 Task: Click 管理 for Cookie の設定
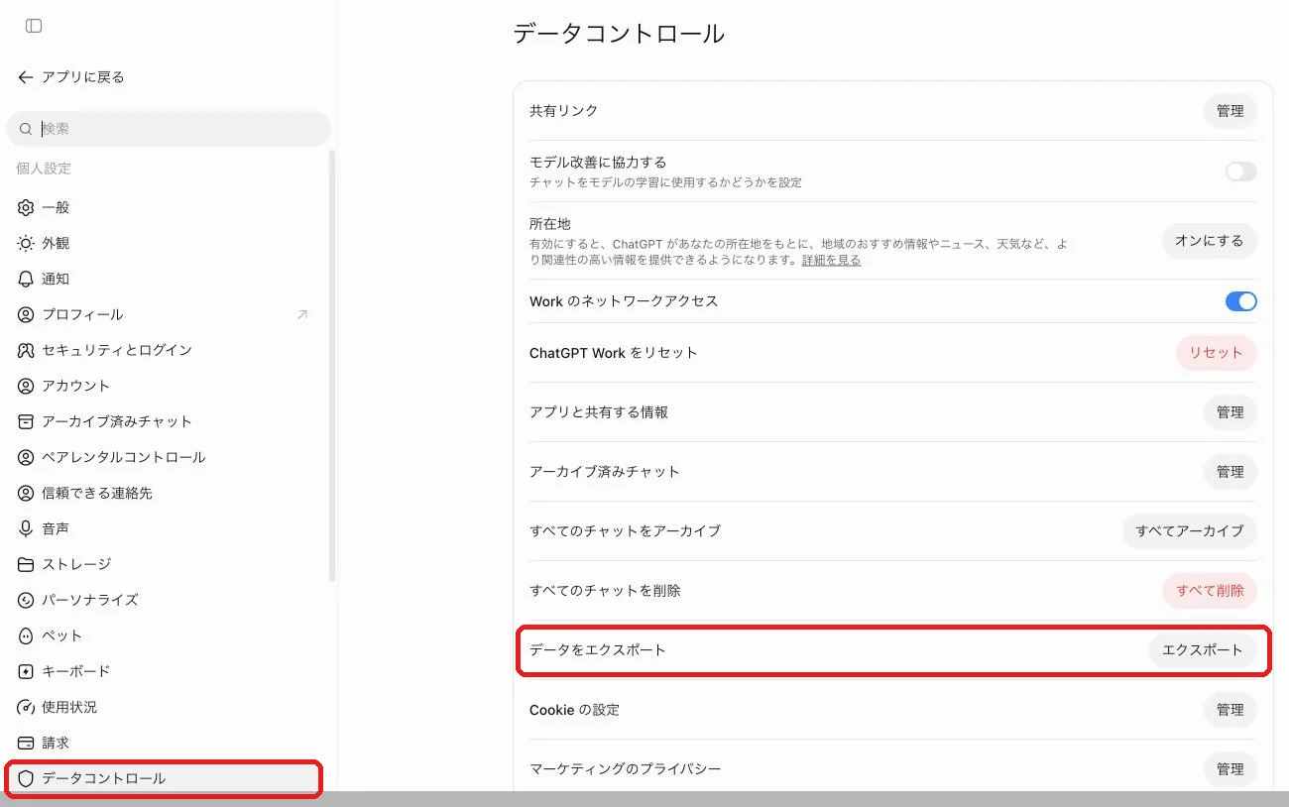click(x=1230, y=710)
